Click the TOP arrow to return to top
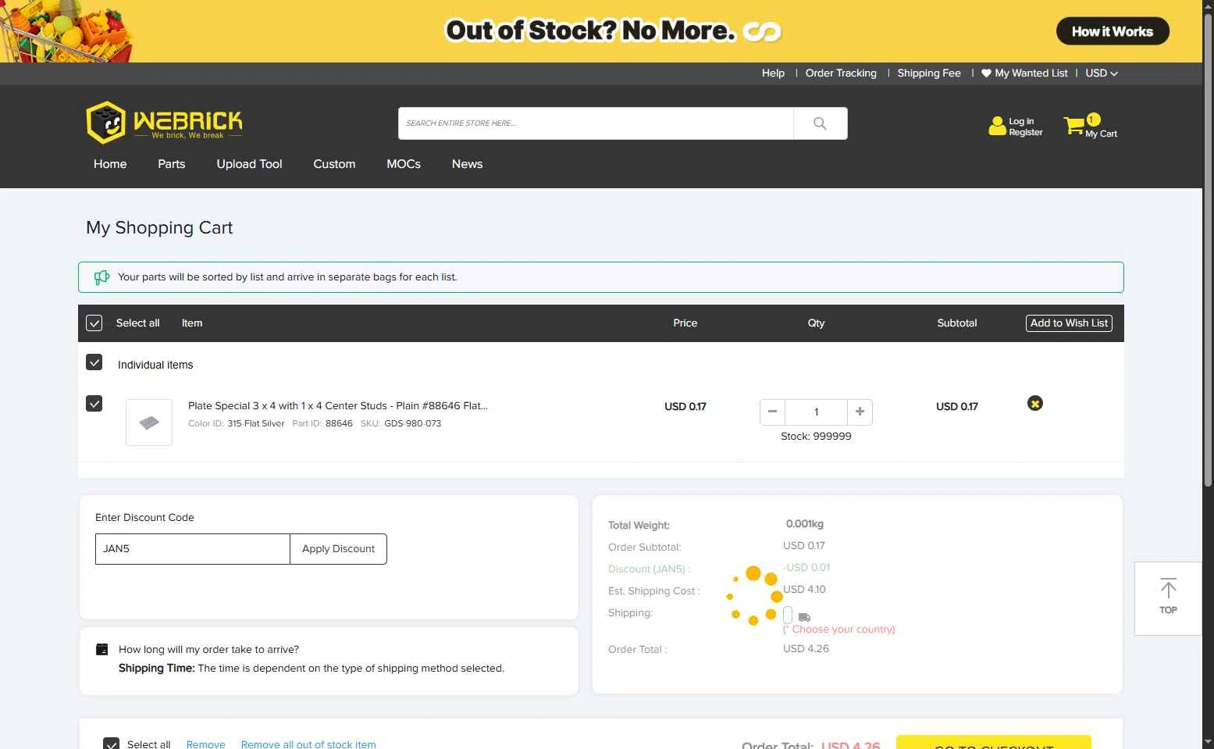The image size is (1214, 749). pyautogui.click(x=1168, y=597)
